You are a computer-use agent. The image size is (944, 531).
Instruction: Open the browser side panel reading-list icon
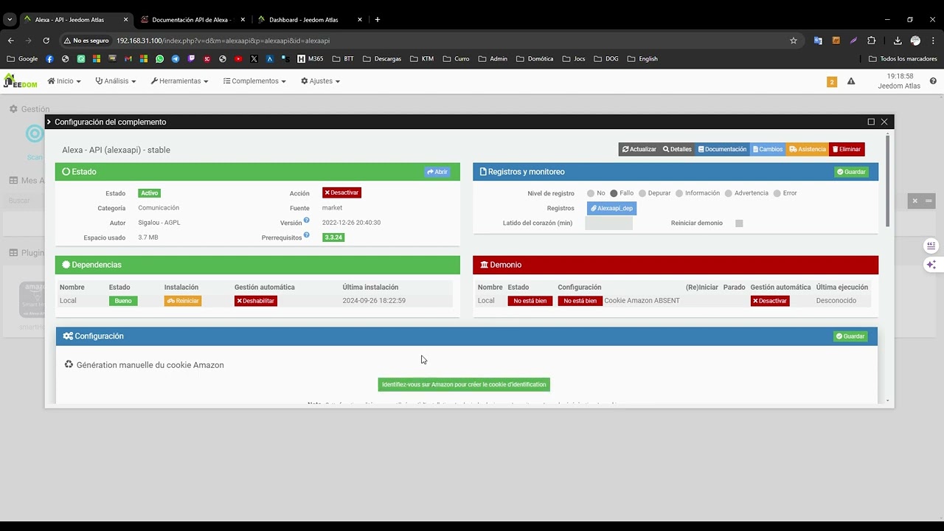click(931, 246)
